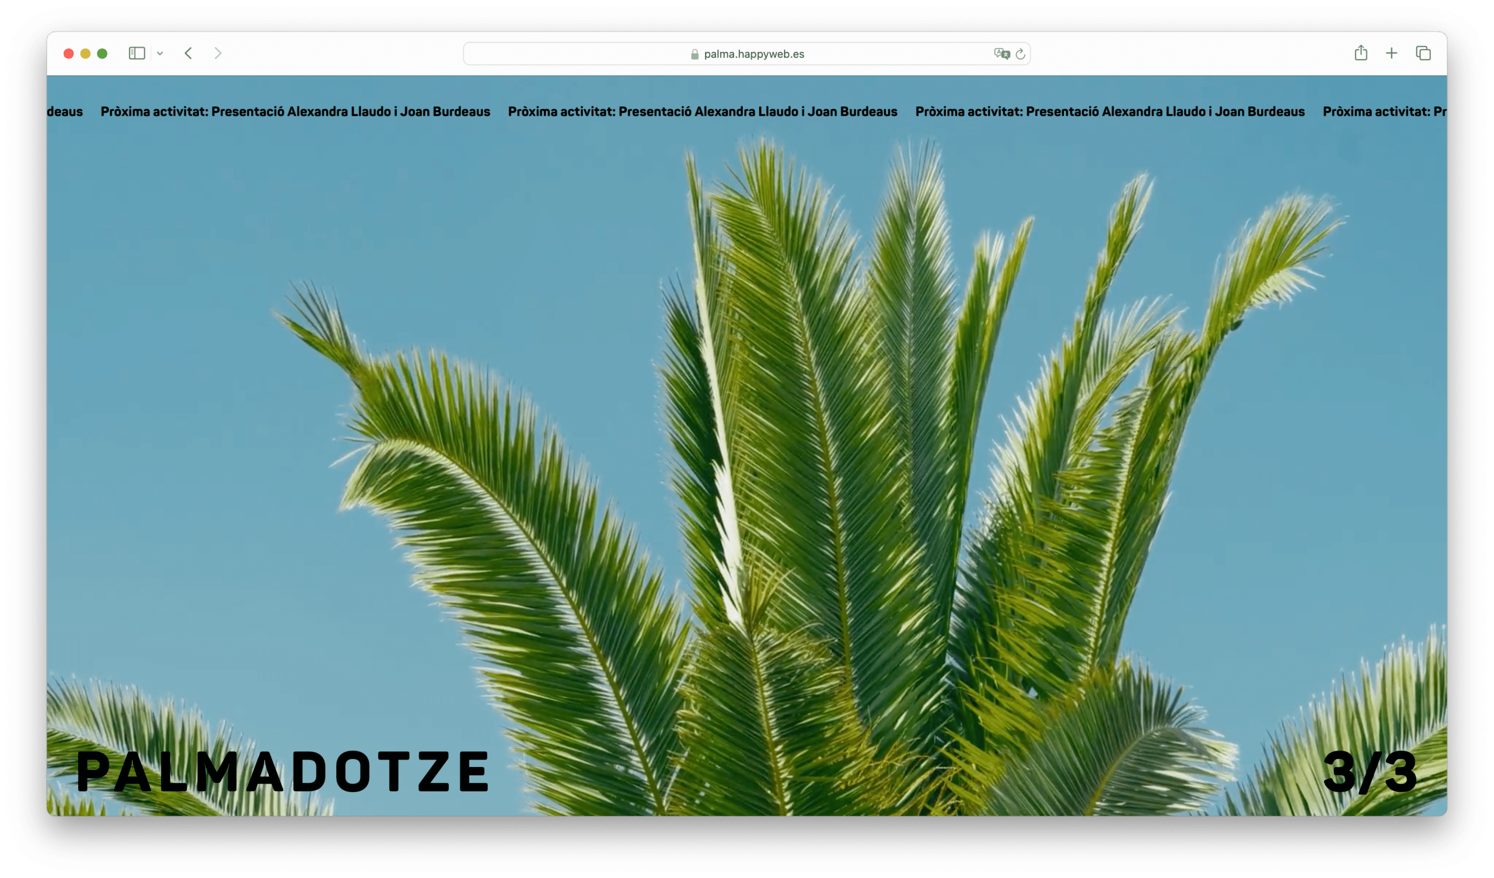Click the PALMADOTZE logo

pyautogui.click(x=283, y=771)
